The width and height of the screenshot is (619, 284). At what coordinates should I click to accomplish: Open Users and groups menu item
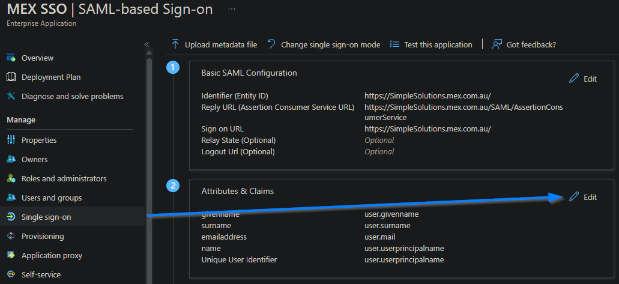pos(52,198)
